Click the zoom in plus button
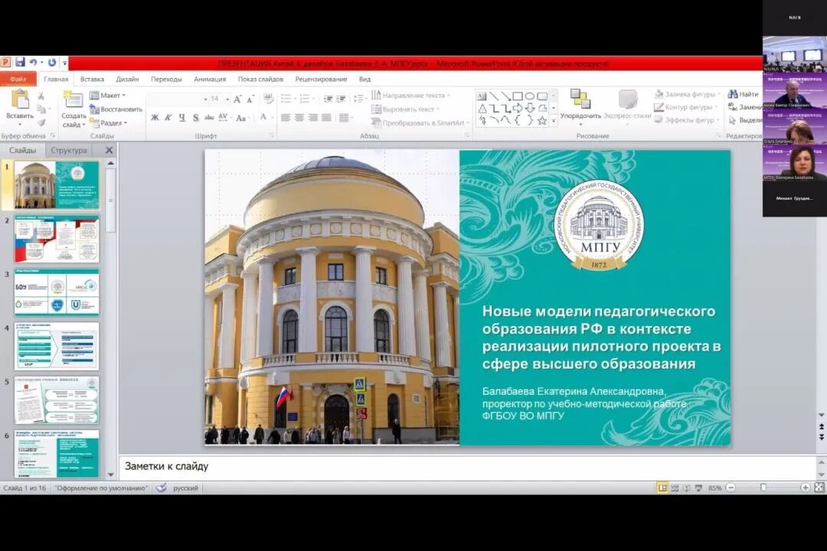Screen dimensions: 827x551 (806, 487)
